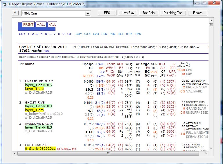The height and width of the screenshot is (164, 223).
Task: Select the PEN track link
Action: (104, 34)
